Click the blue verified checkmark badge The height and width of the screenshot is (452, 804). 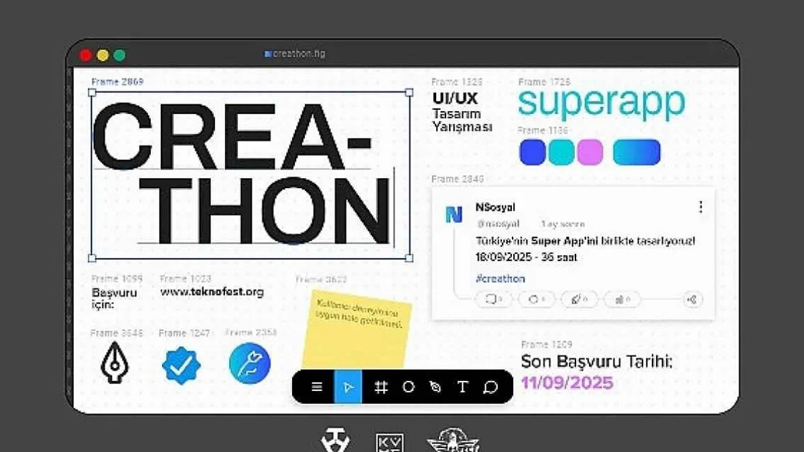tap(181, 365)
